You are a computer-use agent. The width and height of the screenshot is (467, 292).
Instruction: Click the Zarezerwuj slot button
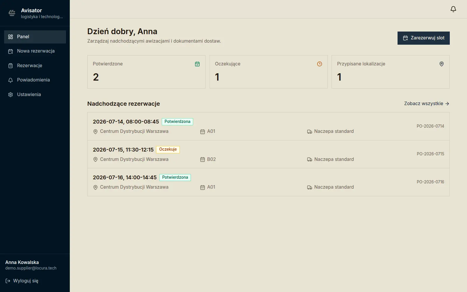(424, 38)
